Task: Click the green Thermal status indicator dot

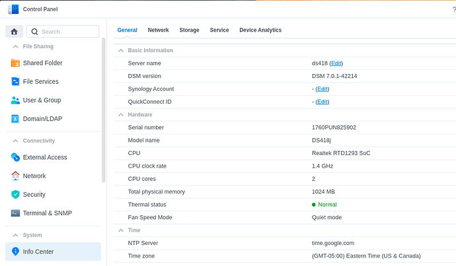Action: [313, 205]
